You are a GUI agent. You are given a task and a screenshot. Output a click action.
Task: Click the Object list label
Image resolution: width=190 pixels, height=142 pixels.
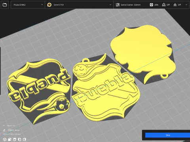11,125
